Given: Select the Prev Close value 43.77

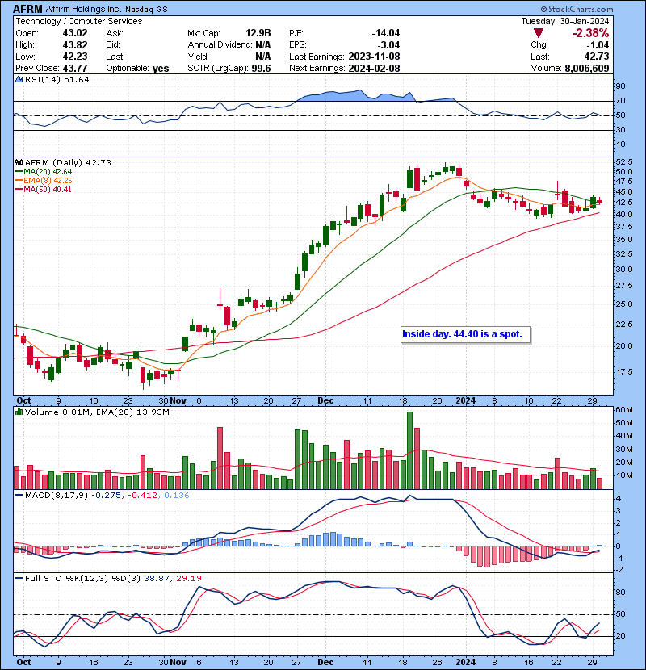Looking at the screenshot, I should click(75, 69).
